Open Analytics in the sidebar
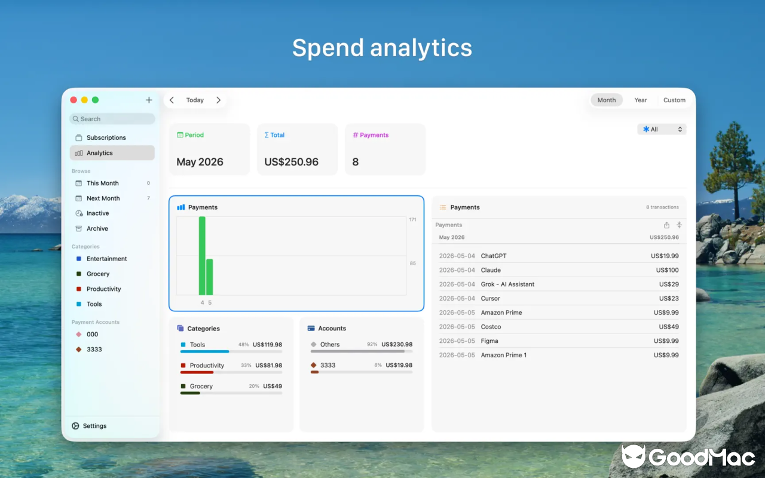This screenshot has width=765, height=478. pyautogui.click(x=112, y=153)
